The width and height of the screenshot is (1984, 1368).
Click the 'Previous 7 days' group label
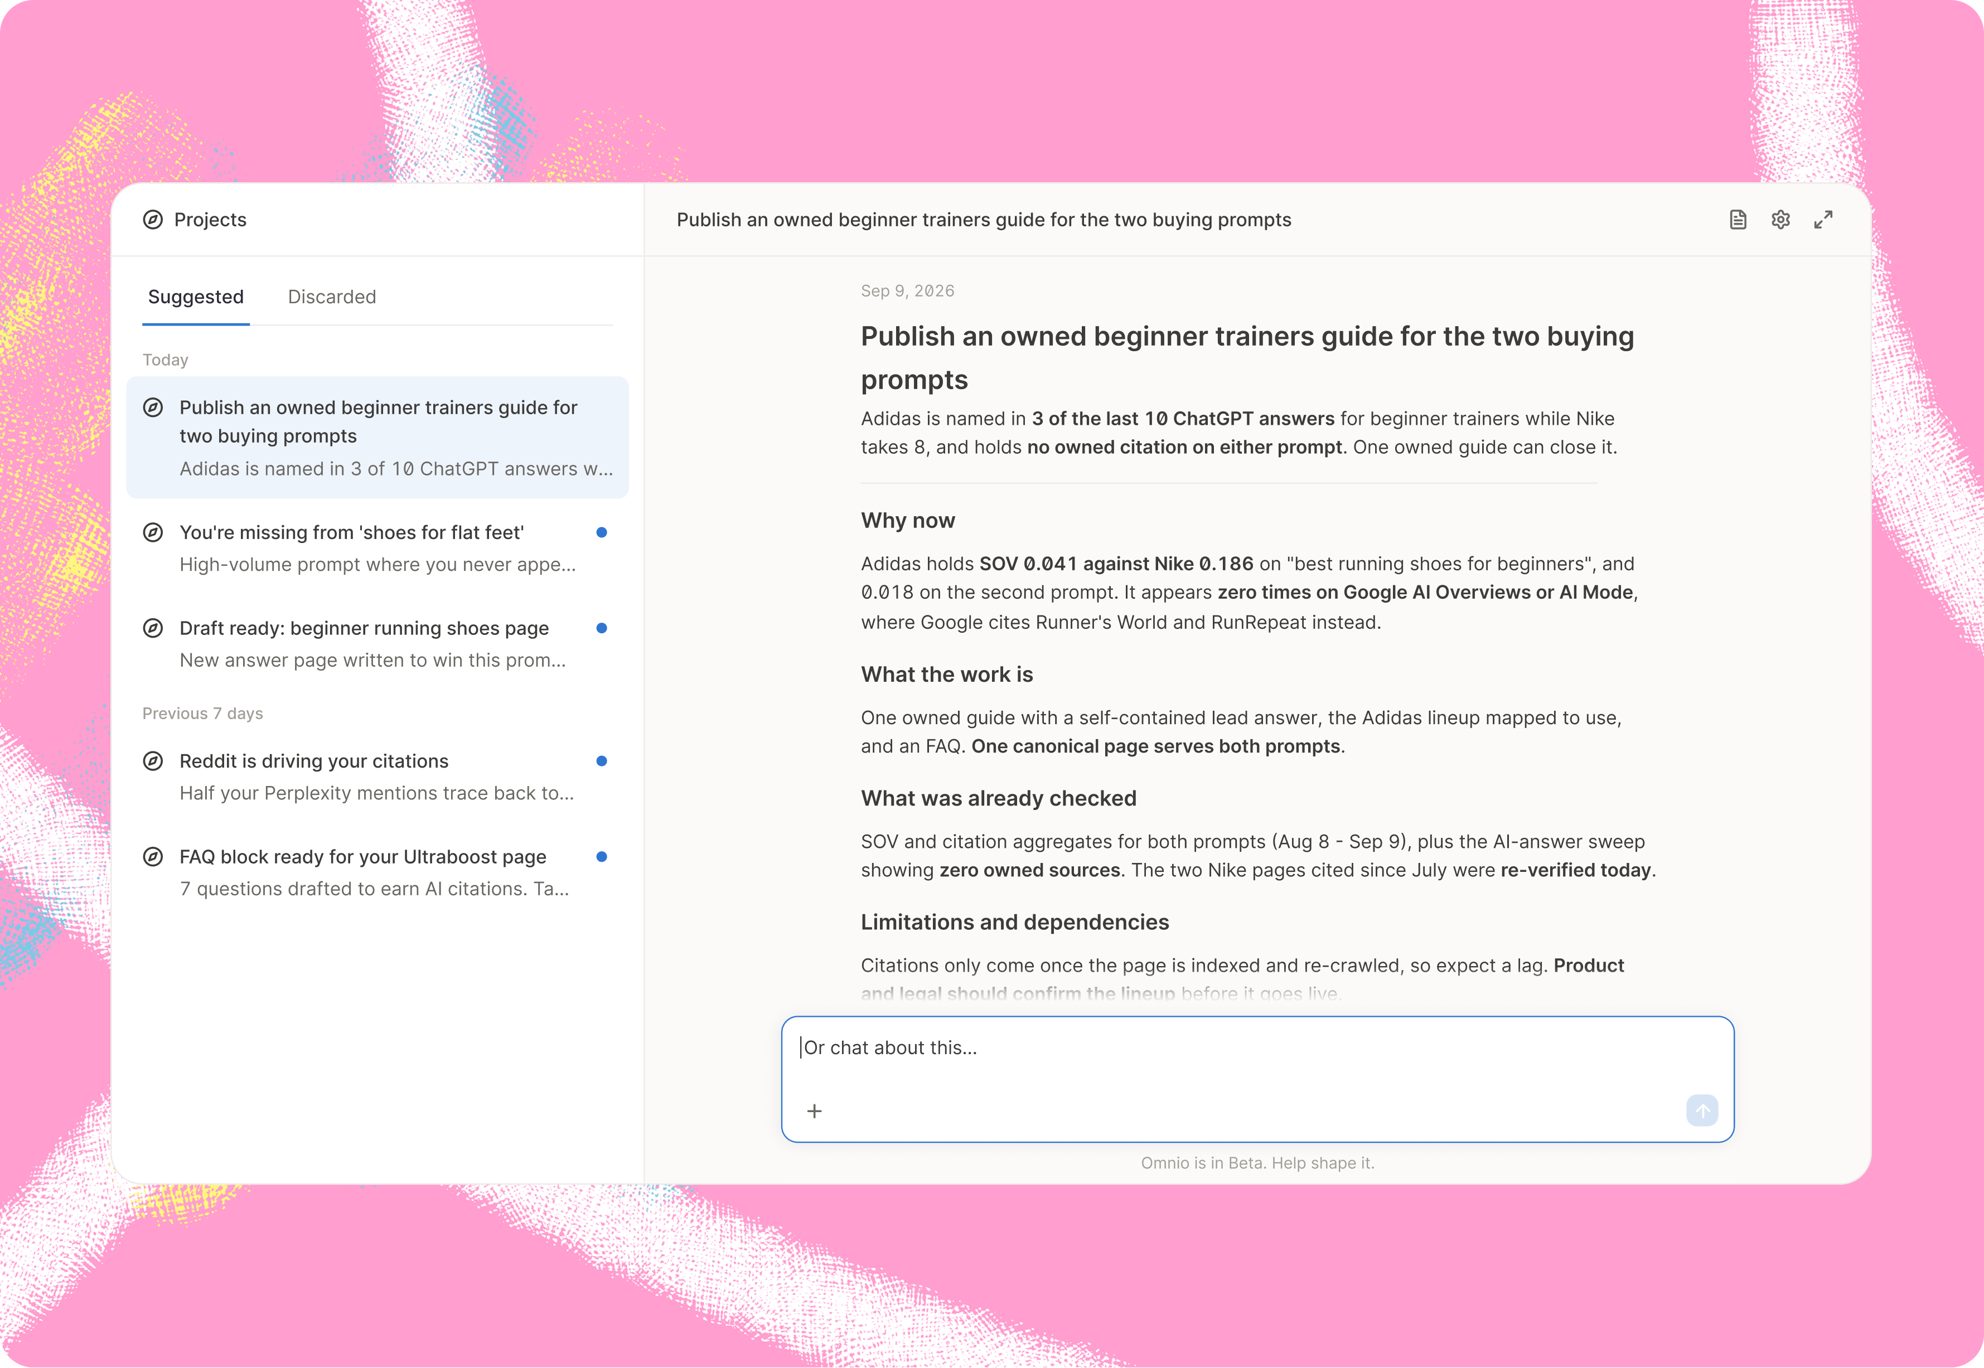(x=202, y=713)
